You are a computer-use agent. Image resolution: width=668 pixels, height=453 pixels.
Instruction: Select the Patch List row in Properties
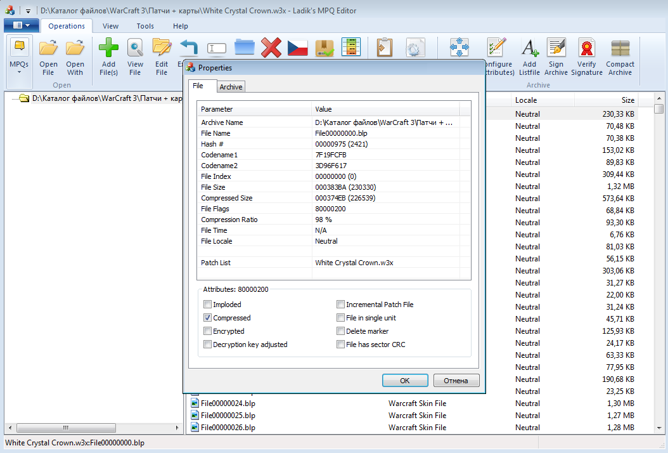(x=334, y=263)
